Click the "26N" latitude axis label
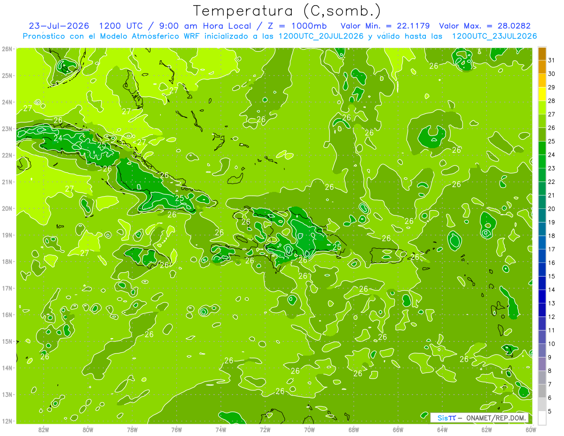Viewport: 564px width, 436px height. click(x=7, y=49)
